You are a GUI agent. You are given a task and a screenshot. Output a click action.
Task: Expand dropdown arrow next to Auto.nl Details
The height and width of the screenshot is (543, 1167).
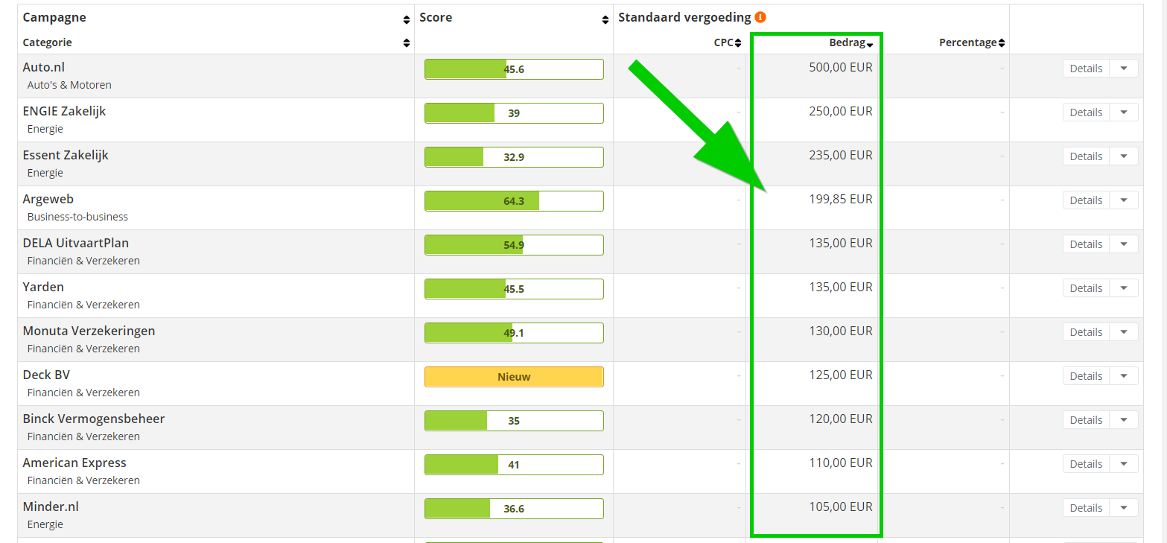1124,69
